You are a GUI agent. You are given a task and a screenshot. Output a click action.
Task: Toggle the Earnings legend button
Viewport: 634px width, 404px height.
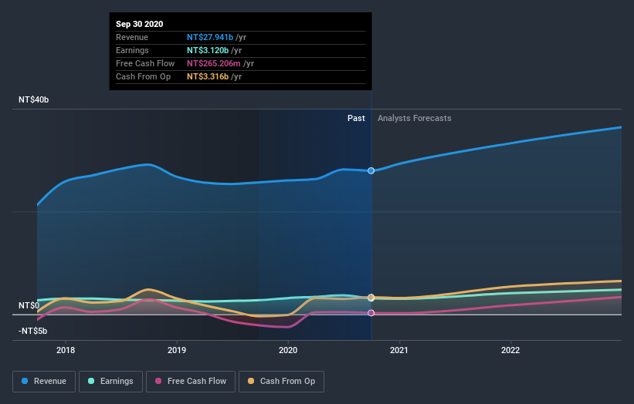tap(110, 382)
